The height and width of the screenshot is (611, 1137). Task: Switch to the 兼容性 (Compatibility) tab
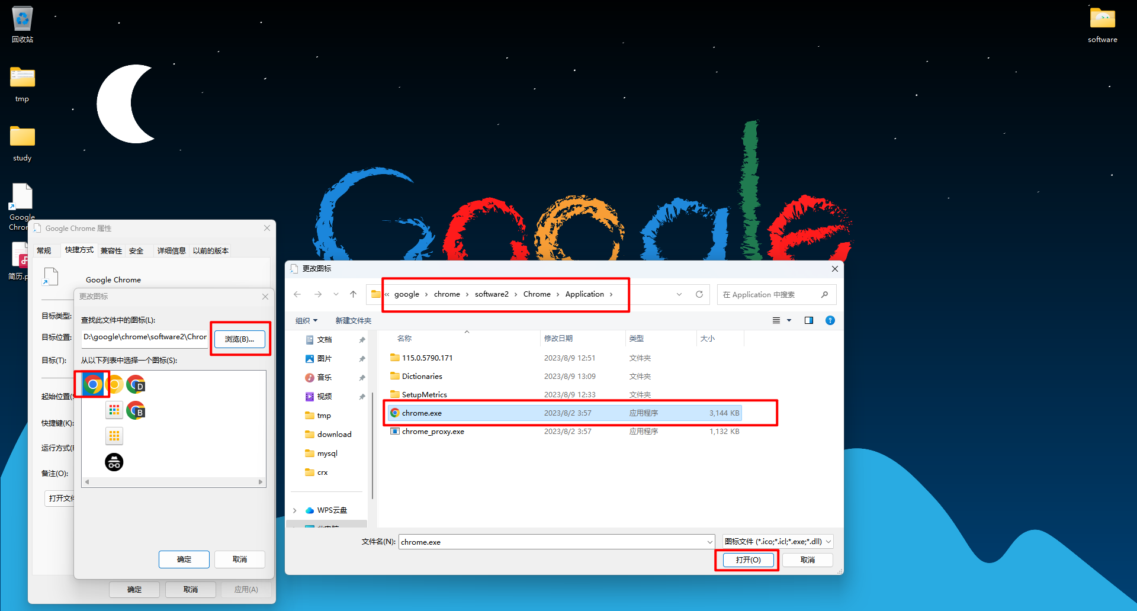(111, 251)
